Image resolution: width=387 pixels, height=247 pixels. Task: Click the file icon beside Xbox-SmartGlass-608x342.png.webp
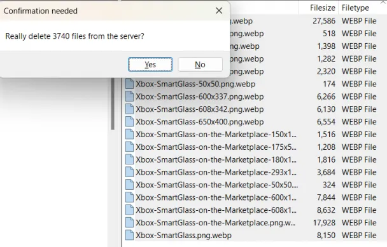(x=129, y=109)
